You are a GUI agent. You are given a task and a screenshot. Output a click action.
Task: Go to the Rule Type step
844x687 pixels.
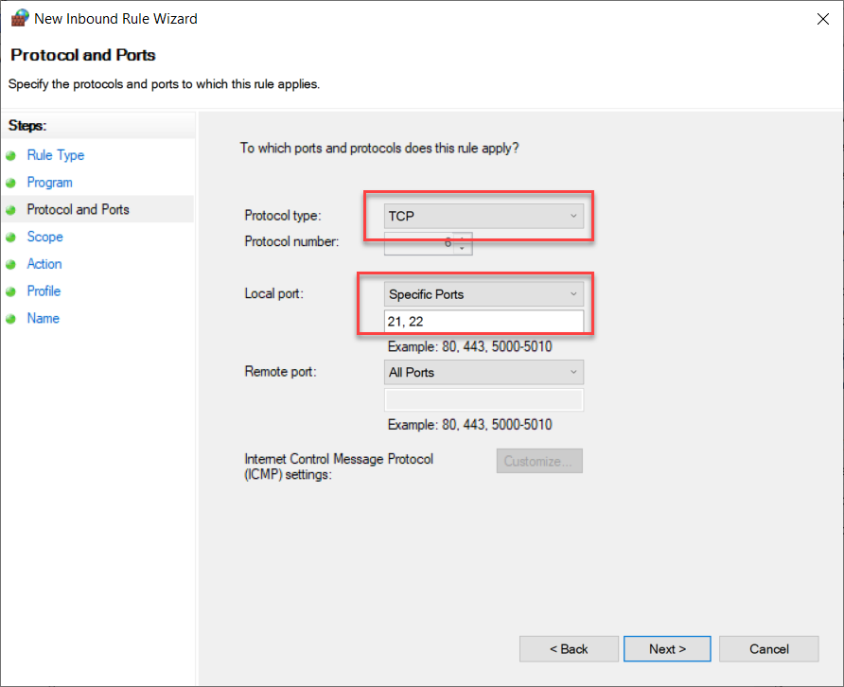click(x=56, y=155)
